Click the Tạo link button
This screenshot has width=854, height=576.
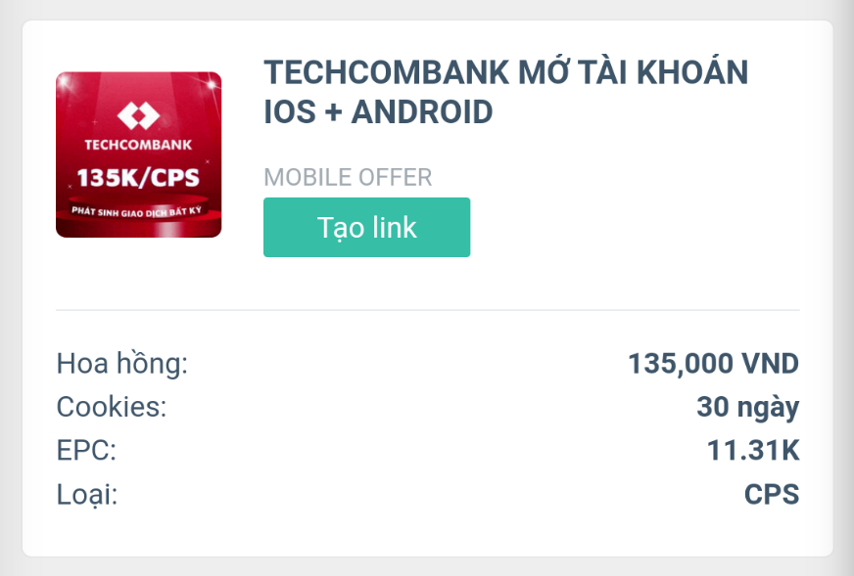(x=366, y=228)
